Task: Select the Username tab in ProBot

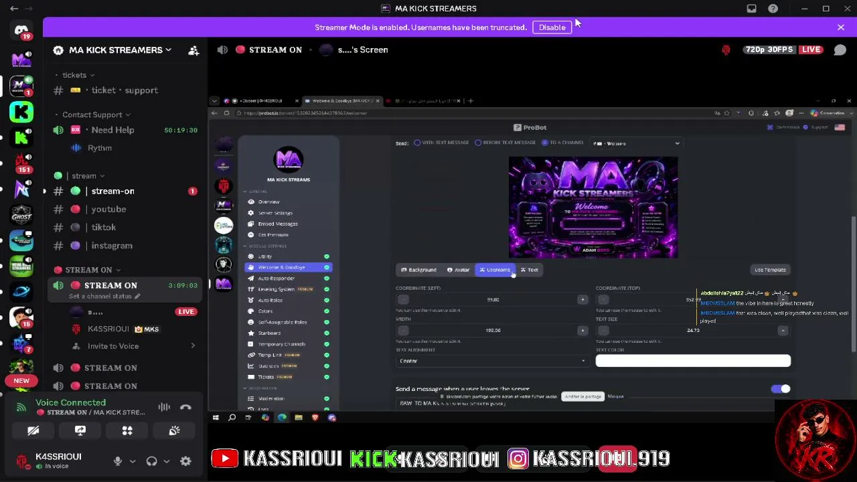Action: [x=495, y=270]
